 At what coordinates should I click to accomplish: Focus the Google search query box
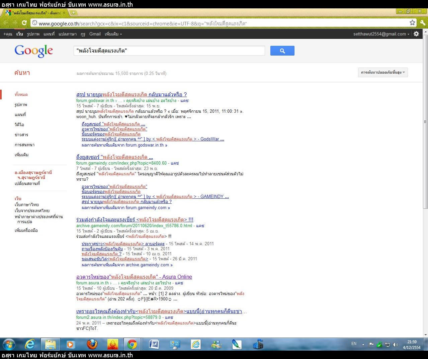click(x=169, y=51)
